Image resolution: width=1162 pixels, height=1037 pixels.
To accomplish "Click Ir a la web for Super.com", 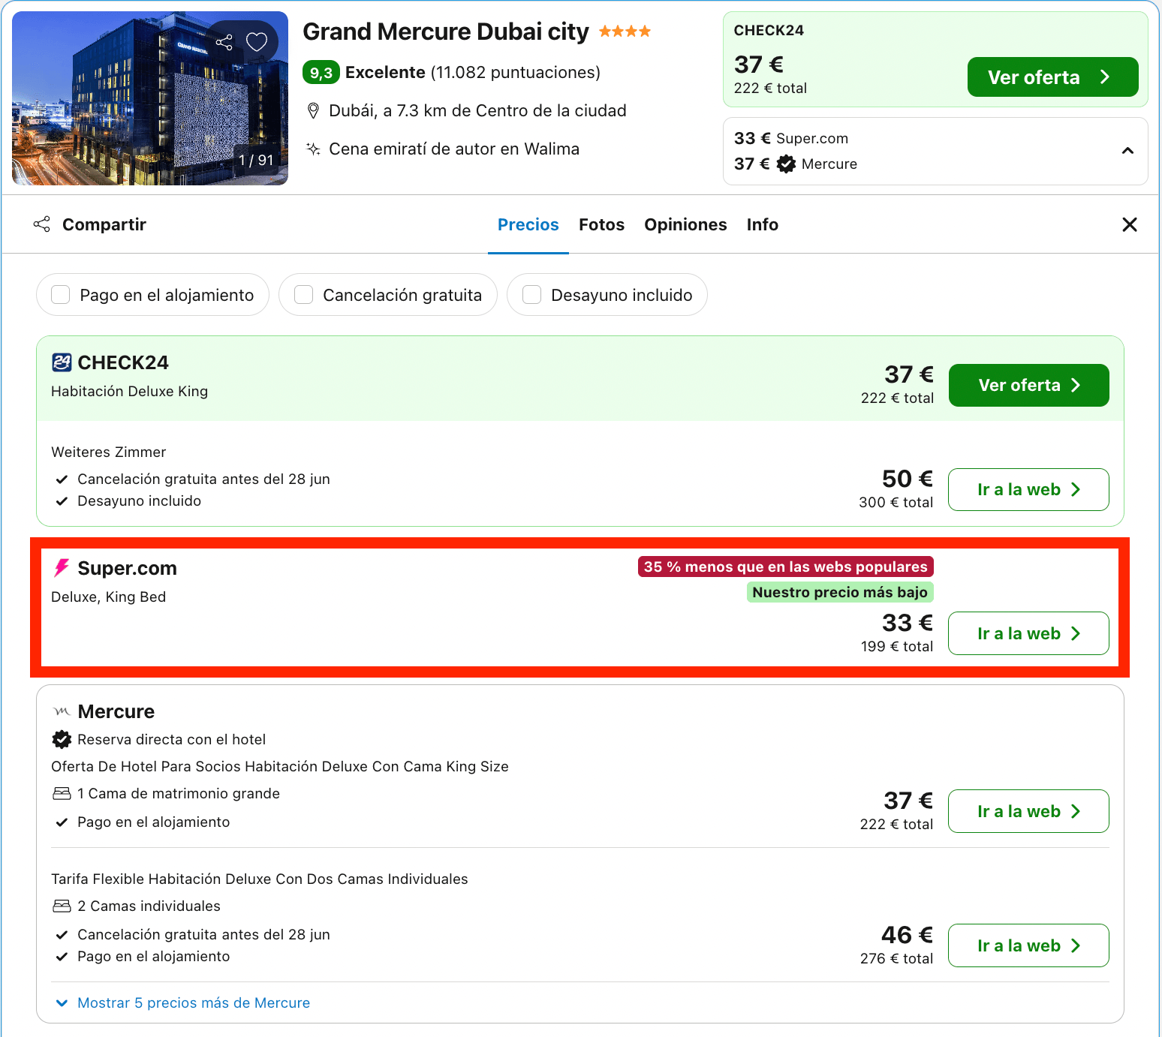I will (1028, 633).
